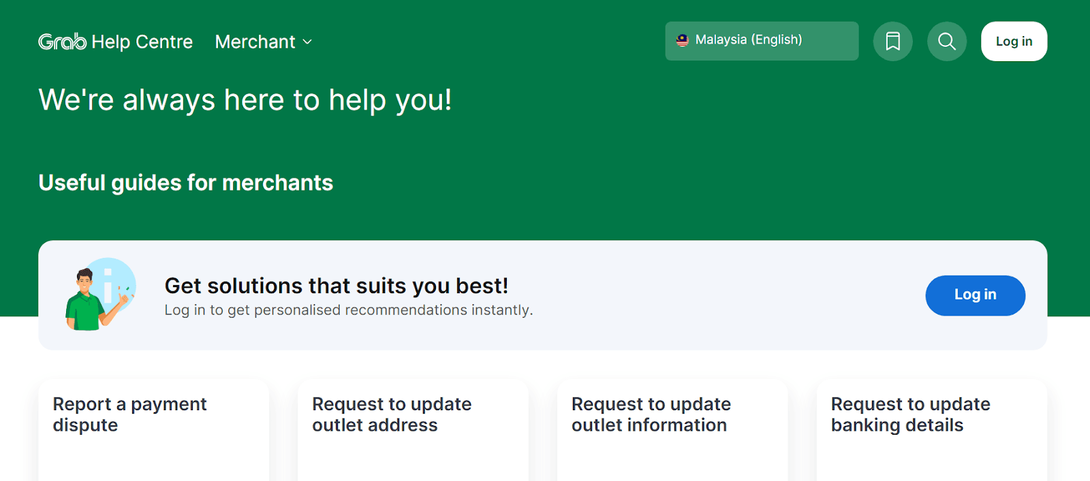Click the Useful guides for merchants heading

coord(185,182)
